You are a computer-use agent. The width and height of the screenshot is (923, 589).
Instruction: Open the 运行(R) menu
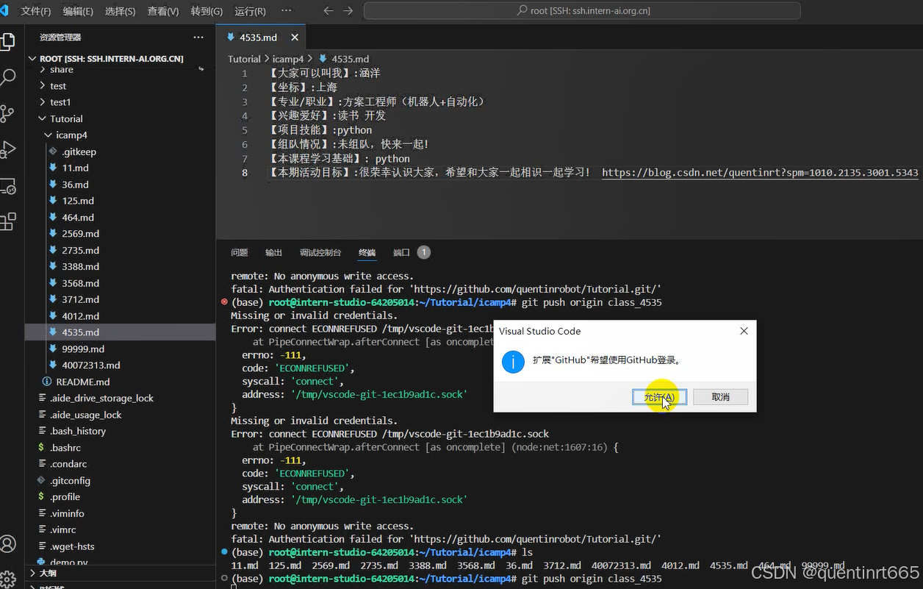[250, 11]
